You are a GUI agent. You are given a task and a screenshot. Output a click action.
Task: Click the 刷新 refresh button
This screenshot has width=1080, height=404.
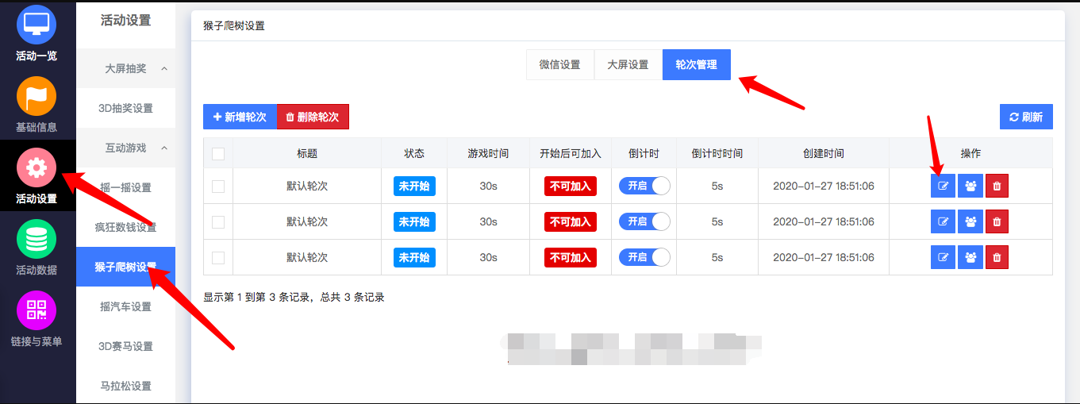click(1025, 117)
